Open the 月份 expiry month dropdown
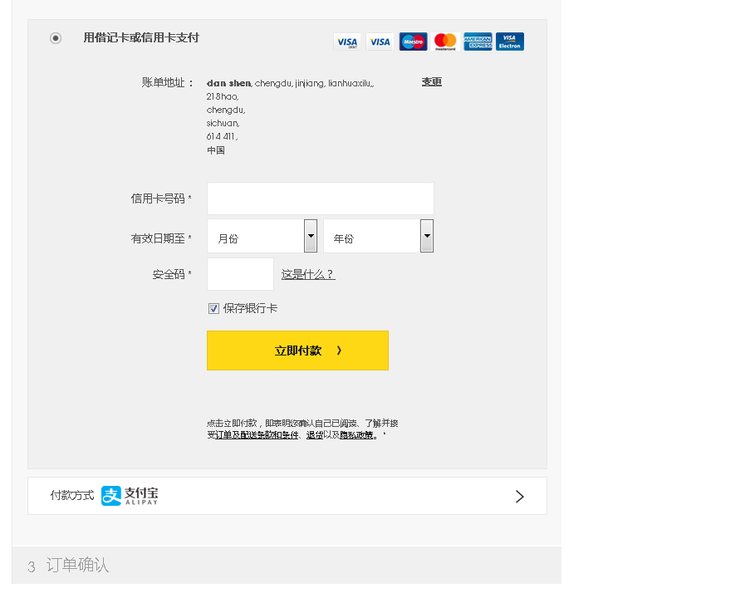 click(262, 237)
